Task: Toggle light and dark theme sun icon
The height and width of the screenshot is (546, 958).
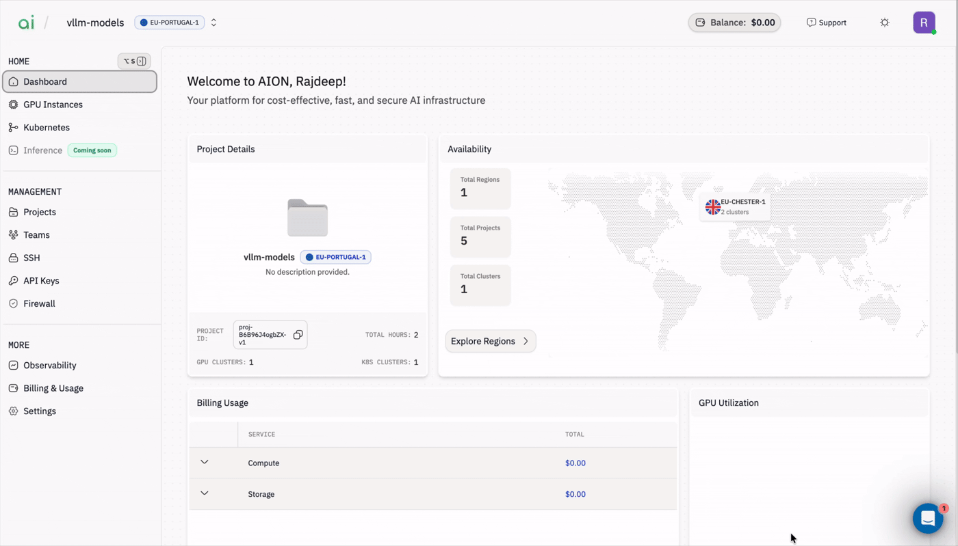Action: 885,23
